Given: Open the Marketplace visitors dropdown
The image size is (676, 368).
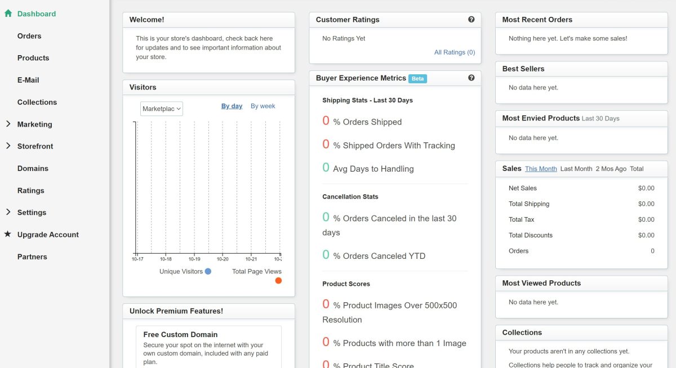Looking at the screenshot, I should coord(162,109).
